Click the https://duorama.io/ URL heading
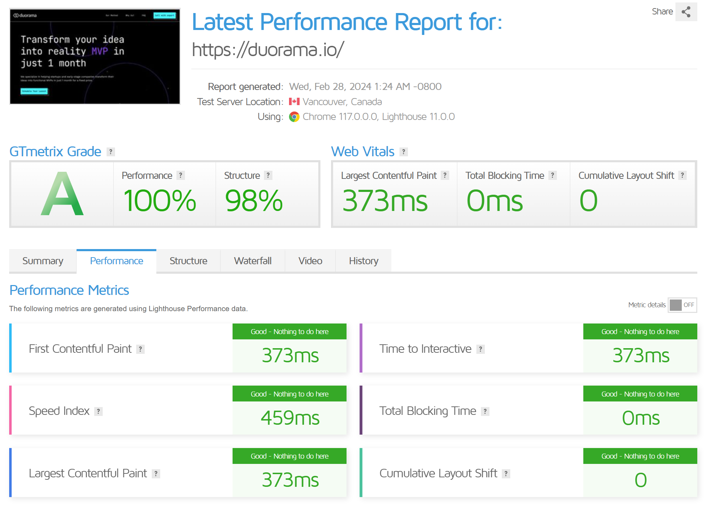The image size is (704, 508). [x=268, y=49]
